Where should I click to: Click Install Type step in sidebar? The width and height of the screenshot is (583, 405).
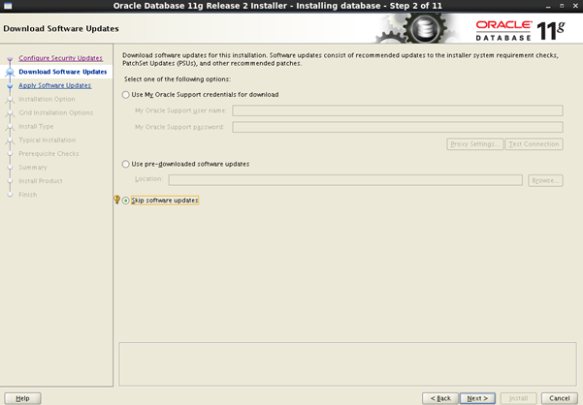click(x=36, y=127)
